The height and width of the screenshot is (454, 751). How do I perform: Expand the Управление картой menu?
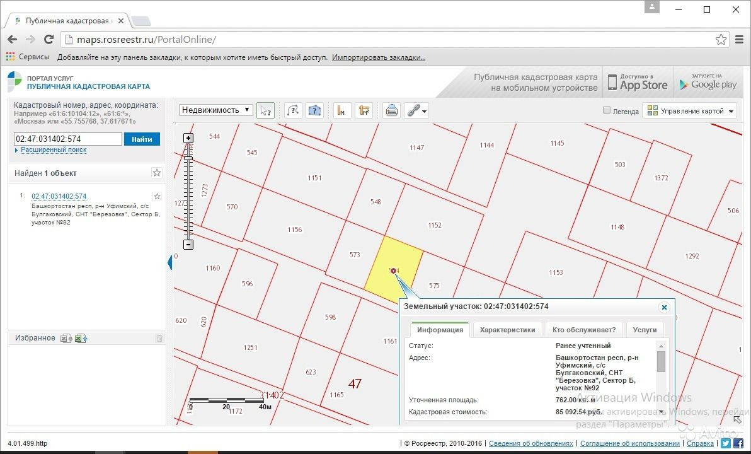(x=689, y=111)
